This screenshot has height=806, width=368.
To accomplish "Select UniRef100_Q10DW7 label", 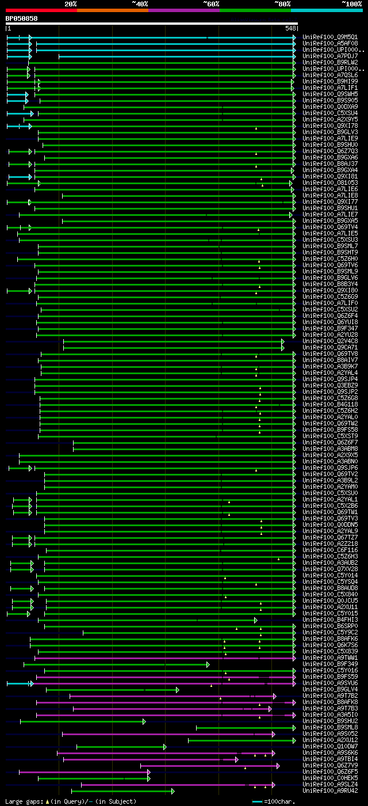I will [331, 746].
